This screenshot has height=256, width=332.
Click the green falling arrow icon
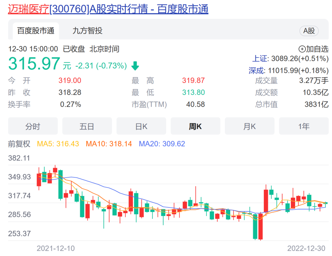tap(135, 66)
